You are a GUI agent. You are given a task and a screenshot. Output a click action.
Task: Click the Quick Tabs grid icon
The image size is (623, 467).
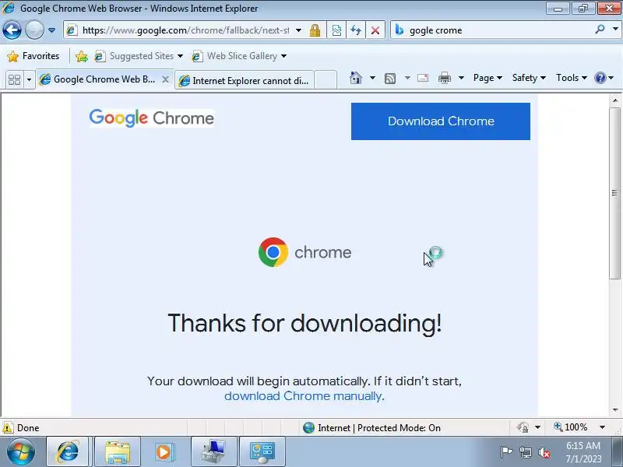(x=14, y=80)
